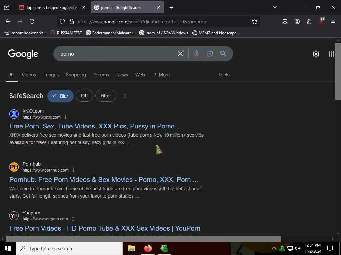Reload the current page
Viewport: 341px width, 255px height.
coord(32,21)
